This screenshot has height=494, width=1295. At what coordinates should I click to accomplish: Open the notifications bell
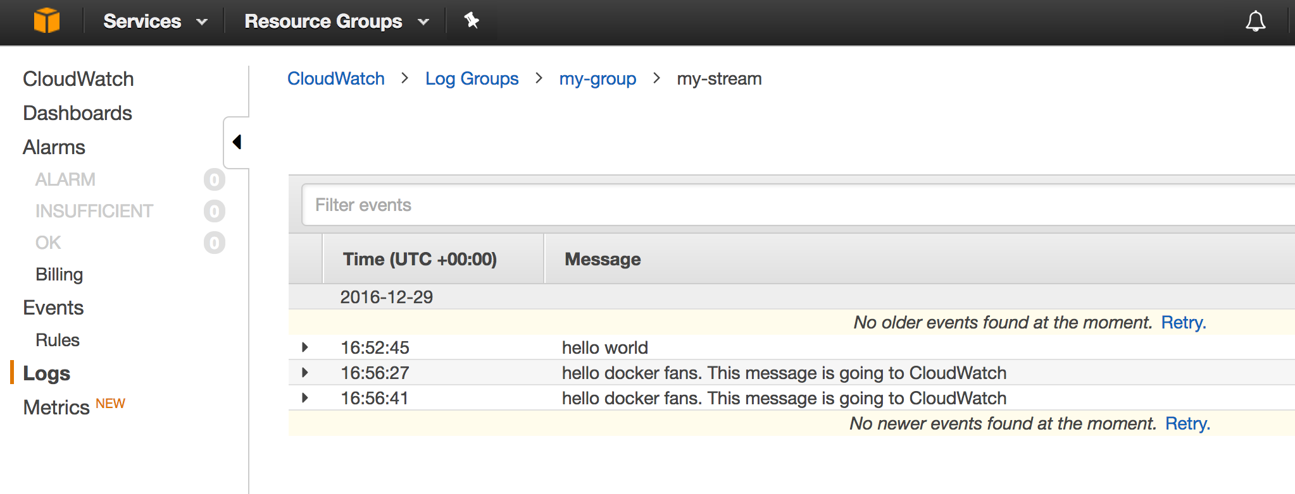[x=1255, y=21]
